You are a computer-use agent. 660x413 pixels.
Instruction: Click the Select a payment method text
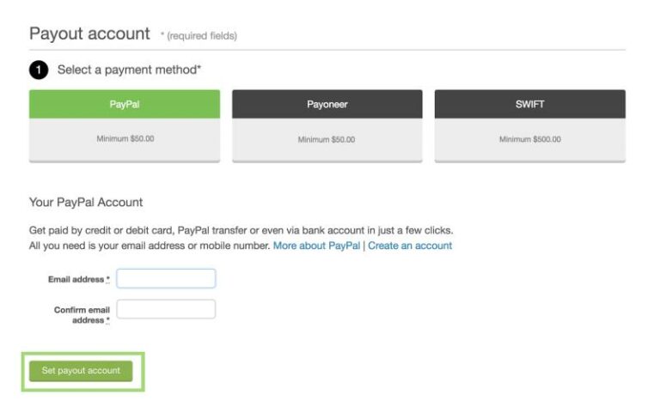tap(129, 70)
